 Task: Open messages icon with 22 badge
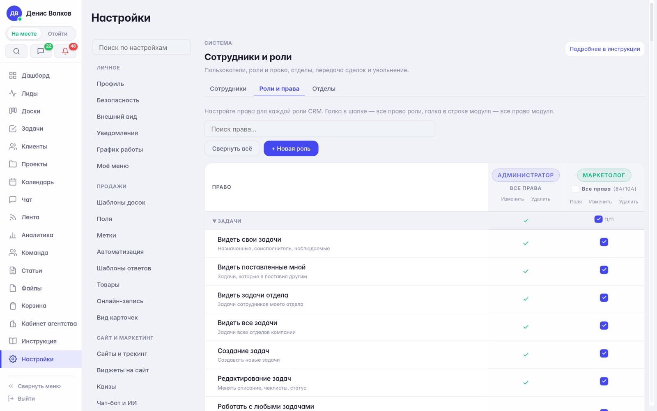click(41, 51)
